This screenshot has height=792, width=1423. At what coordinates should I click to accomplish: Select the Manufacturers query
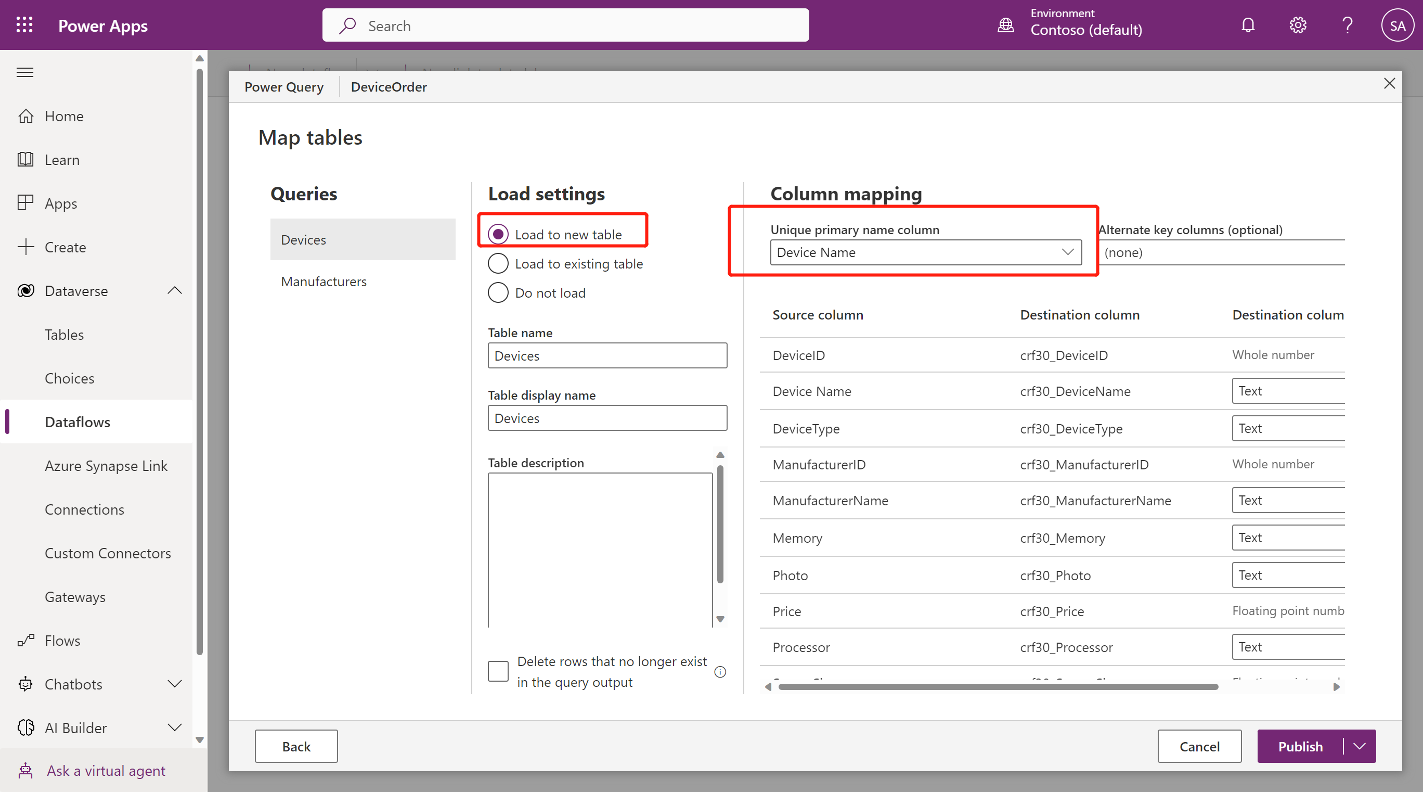(324, 282)
